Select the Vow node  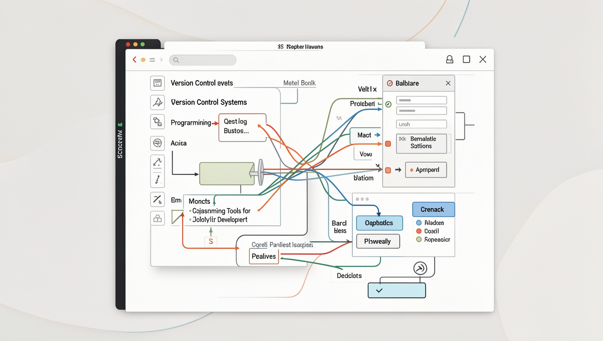tap(365, 154)
